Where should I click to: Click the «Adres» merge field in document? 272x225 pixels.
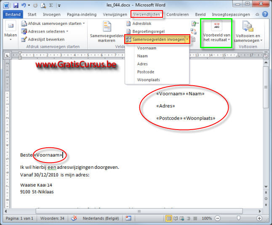tap(165, 106)
